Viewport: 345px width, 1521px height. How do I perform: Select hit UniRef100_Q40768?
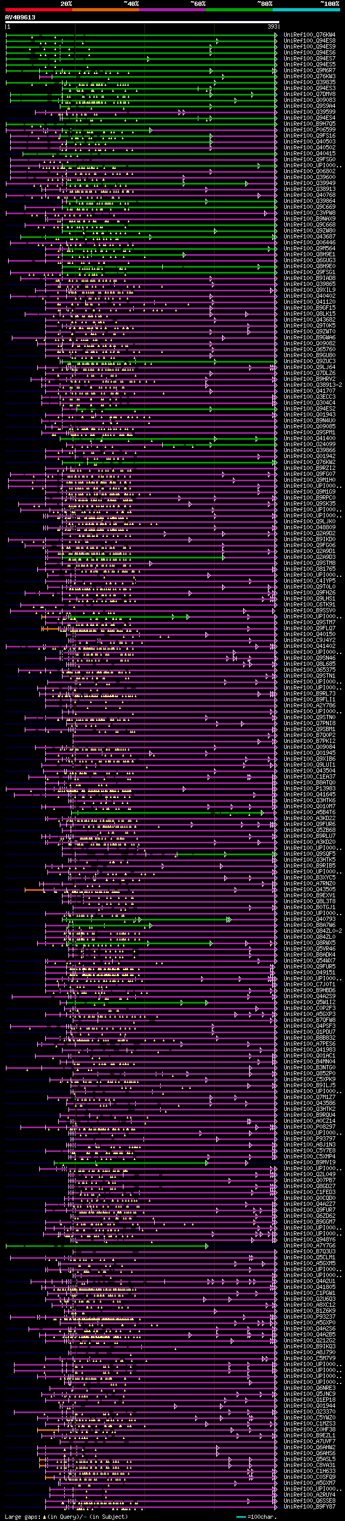309,195
